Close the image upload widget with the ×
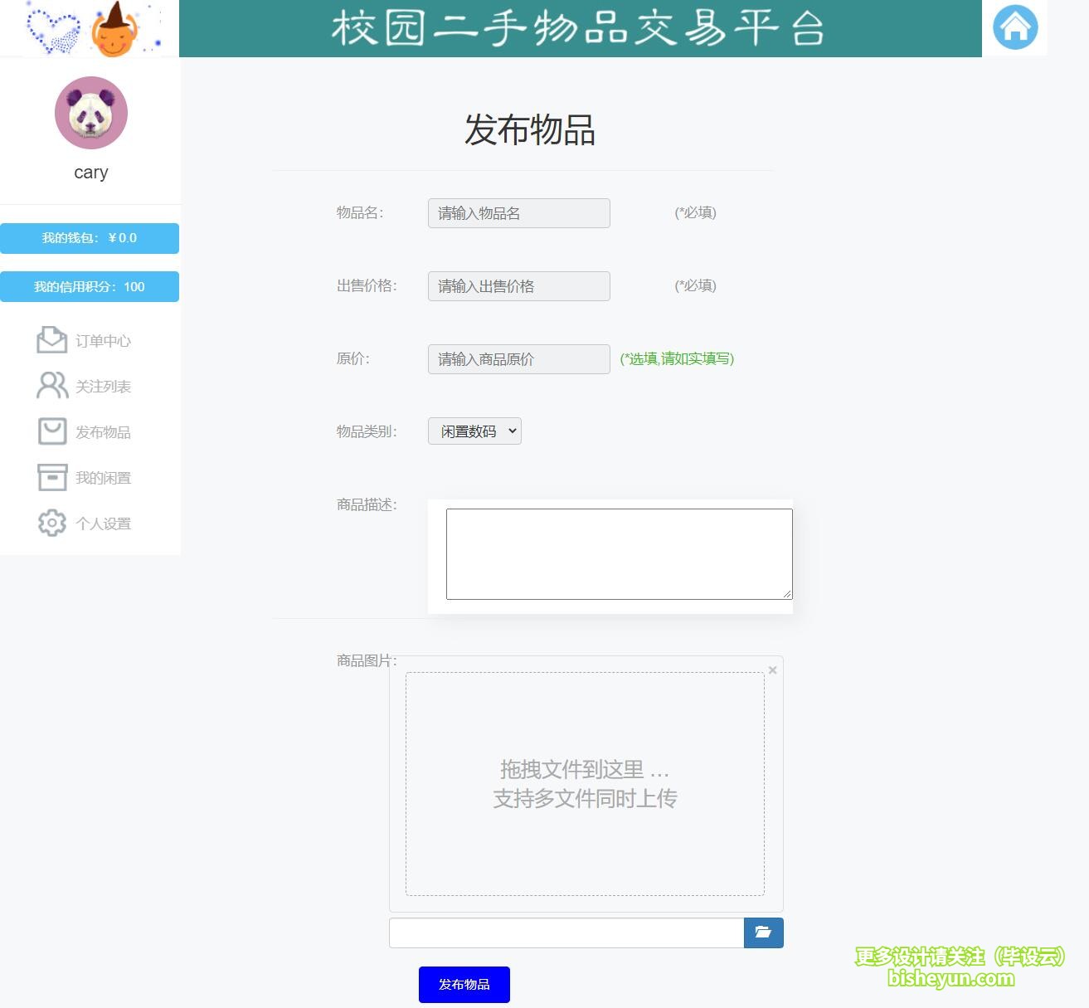 coord(772,670)
